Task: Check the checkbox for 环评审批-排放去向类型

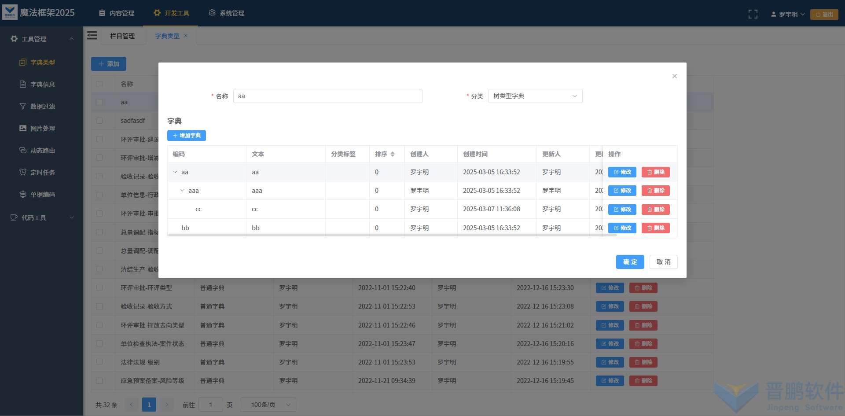Action: click(99, 325)
